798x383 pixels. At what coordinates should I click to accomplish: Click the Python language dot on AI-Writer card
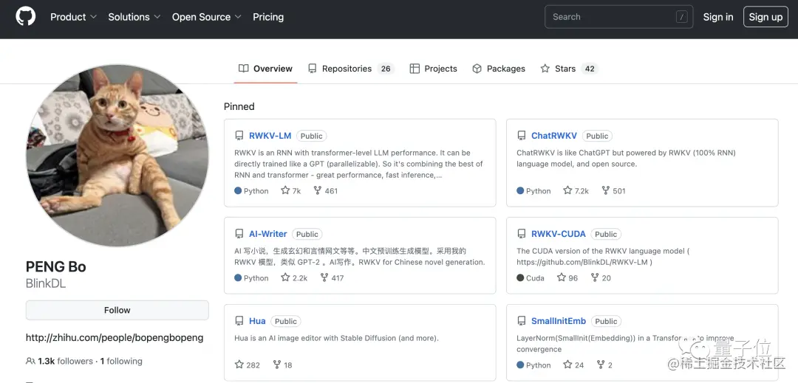pyautogui.click(x=238, y=278)
